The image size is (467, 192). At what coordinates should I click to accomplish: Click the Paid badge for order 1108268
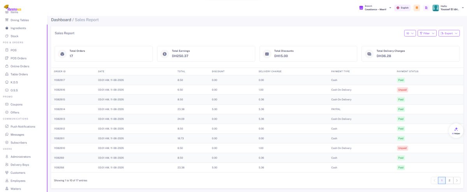point(400,168)
